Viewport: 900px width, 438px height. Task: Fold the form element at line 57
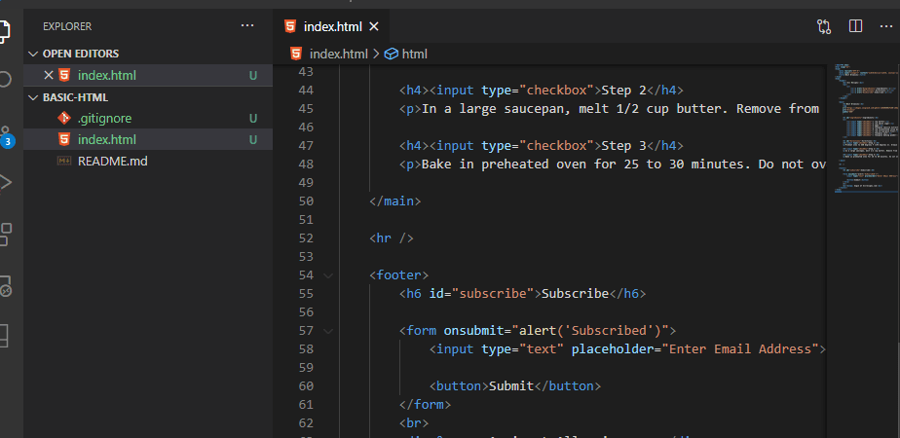click(328, 331)
